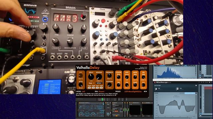Screen dimensions: 213x119
Task: Click the MOD Depth knob
Action: pos(135,85)
